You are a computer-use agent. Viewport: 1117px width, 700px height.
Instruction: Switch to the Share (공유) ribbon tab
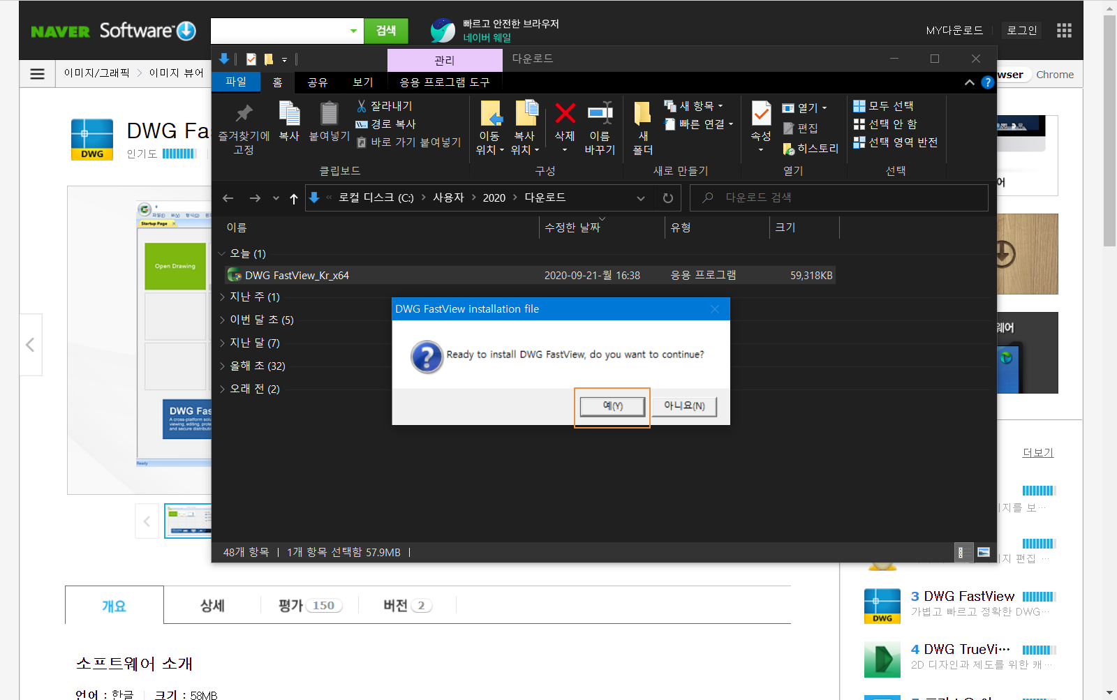[x=318, y=82]
